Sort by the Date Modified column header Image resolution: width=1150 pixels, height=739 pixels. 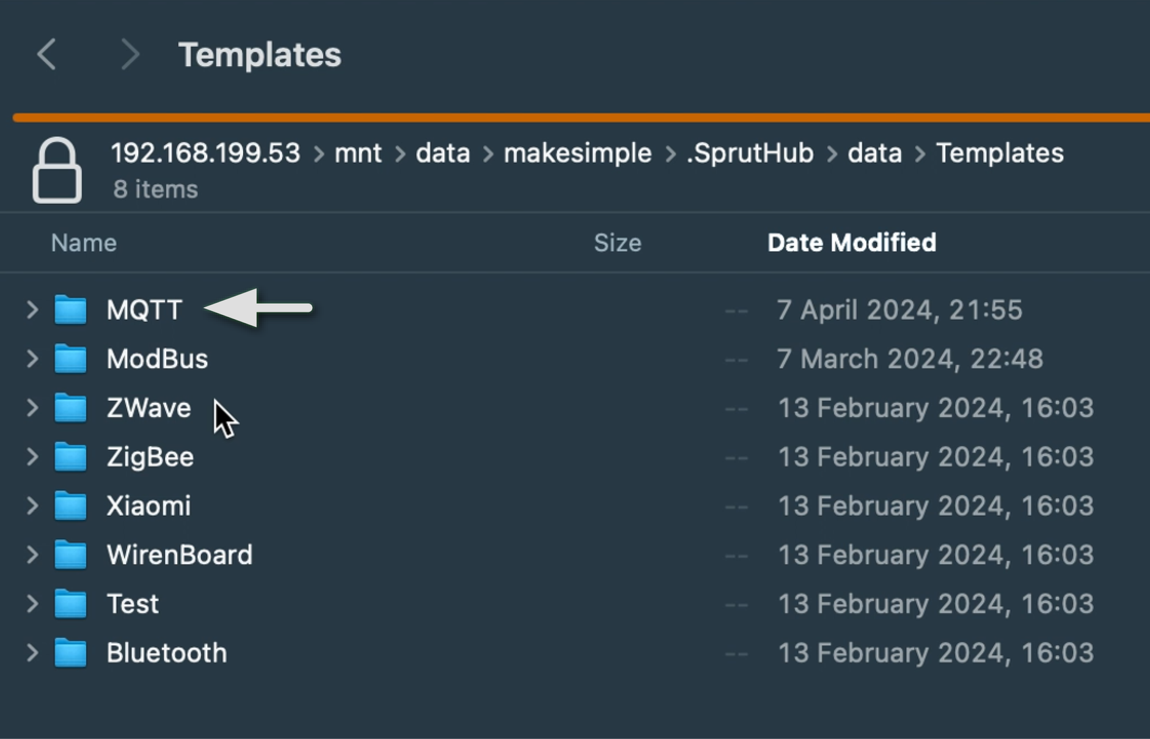click(851, 243)
